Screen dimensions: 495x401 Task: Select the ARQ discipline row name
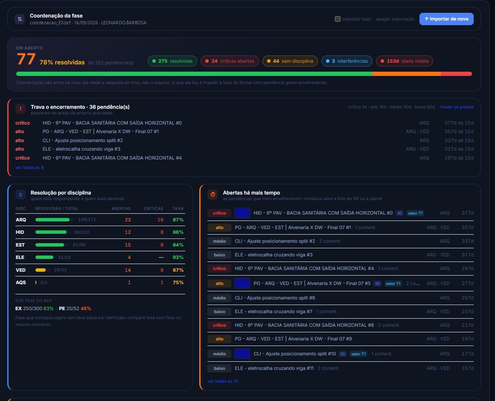(21, 220)
